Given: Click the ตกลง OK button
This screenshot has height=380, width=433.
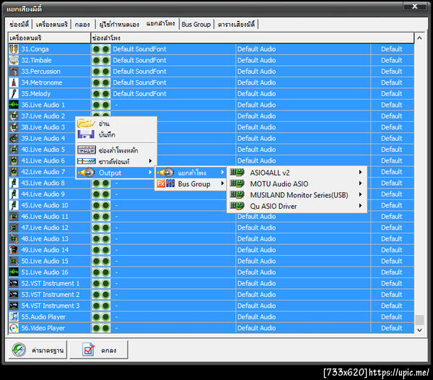Looking at the screenshot, I should pyautogui.click(x=99, y=350).
